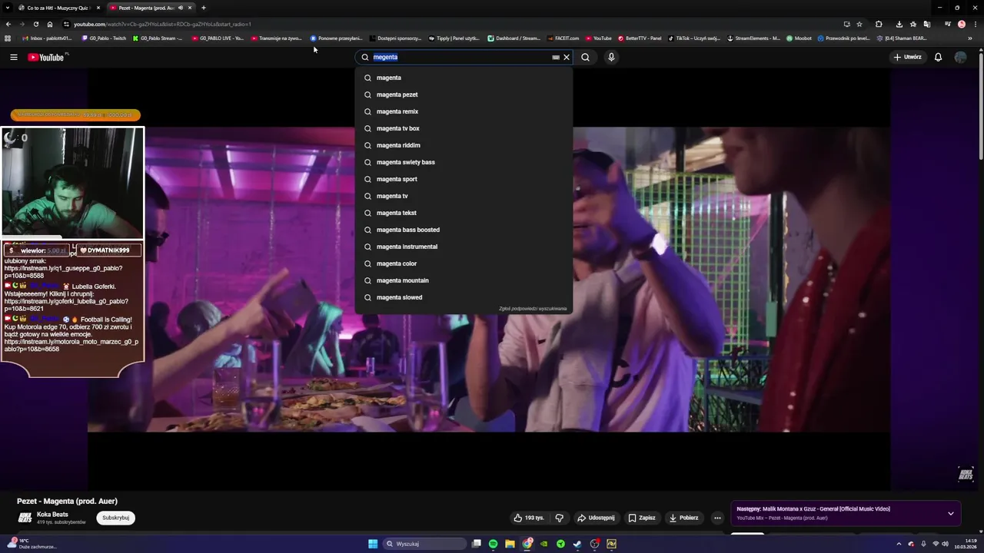
Task: Open Steam from the taskbar
Action: 577,544
